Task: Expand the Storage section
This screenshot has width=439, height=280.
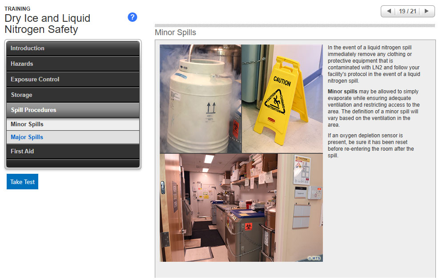Action: pyautogui.click(x=72, y=95)
